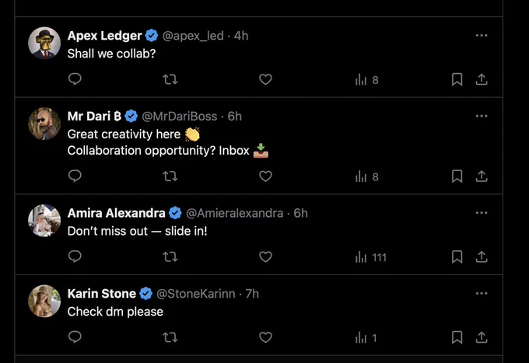The image size is (529, 363).
Task: View analytics showing 111 views
Action: [x=371, y=257]
